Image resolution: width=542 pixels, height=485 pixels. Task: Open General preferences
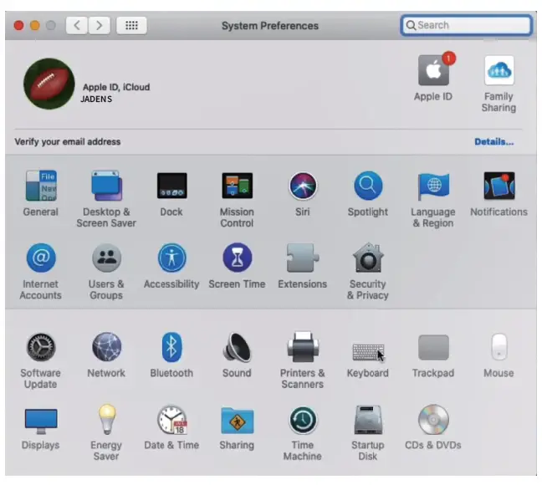pos(41,186)
